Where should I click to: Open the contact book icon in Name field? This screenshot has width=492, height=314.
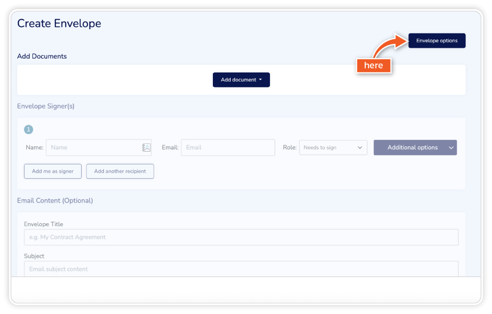(146, 148)
